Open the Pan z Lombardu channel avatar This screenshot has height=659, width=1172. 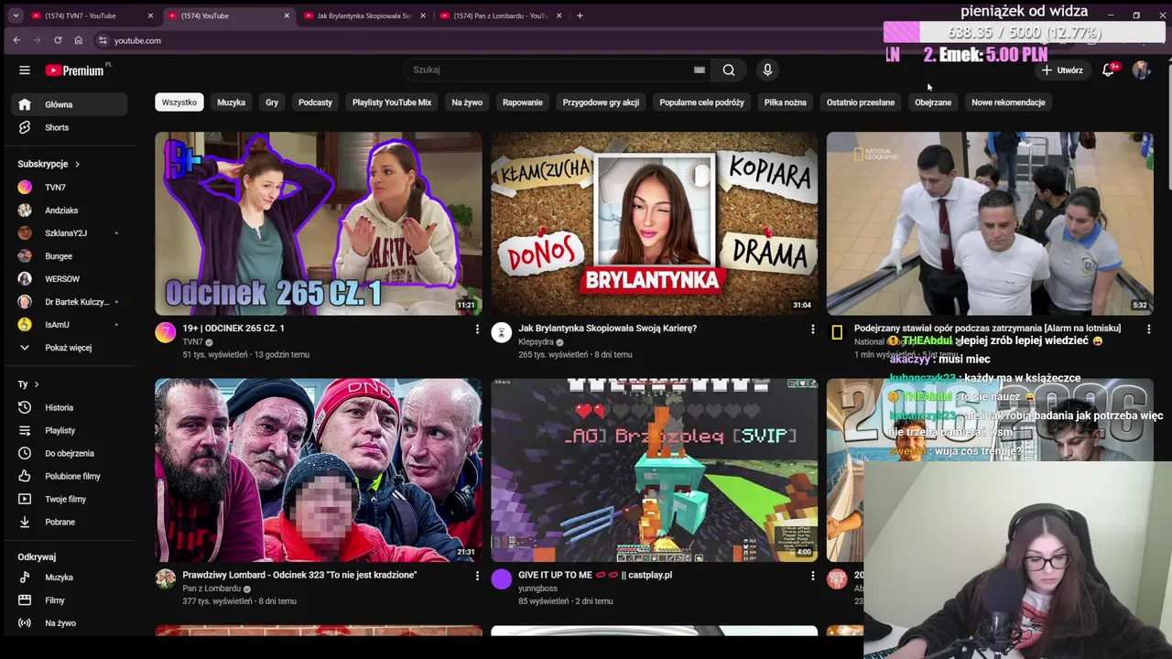(165, 578)
